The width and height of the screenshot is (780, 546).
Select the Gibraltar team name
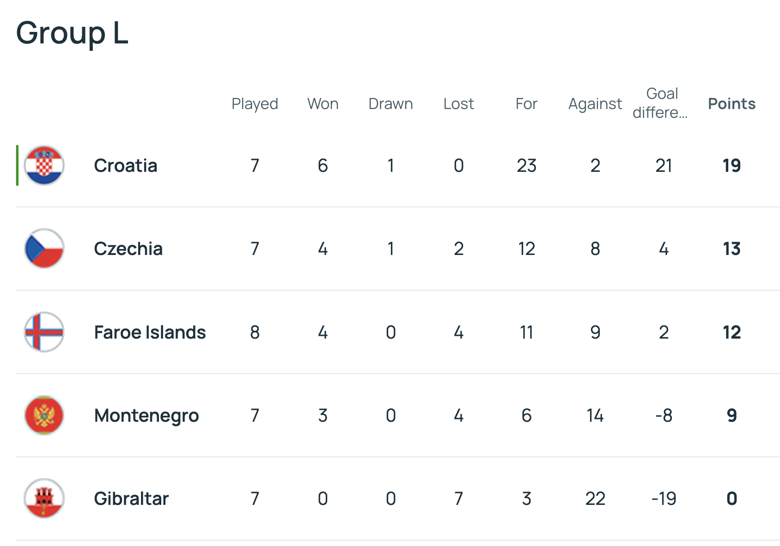[x=131, y=498]
